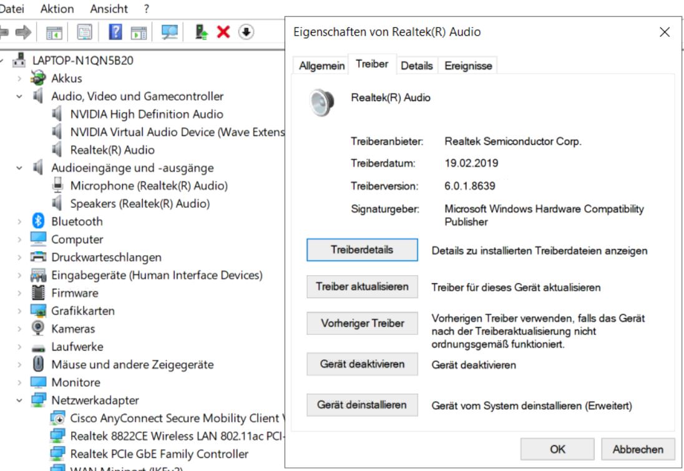The height and width of the screenshot is (471, 684).
Task: Click driver date 19.02.2019 text
Action: 471,163
